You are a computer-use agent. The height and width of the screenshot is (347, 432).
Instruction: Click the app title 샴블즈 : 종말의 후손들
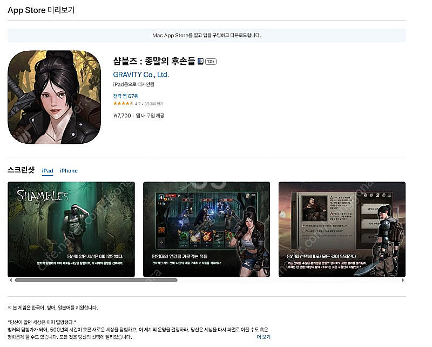(154, 61)
